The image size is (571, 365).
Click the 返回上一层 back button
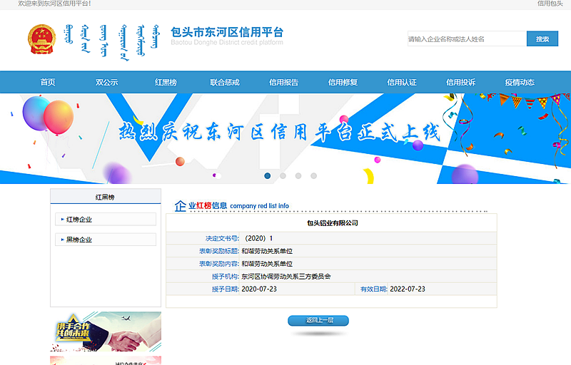click(319, 320)
